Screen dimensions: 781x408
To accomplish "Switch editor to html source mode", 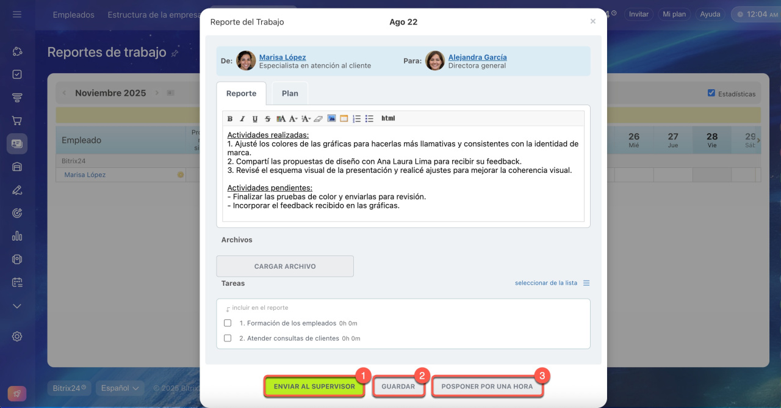I will tap(388, 118).
